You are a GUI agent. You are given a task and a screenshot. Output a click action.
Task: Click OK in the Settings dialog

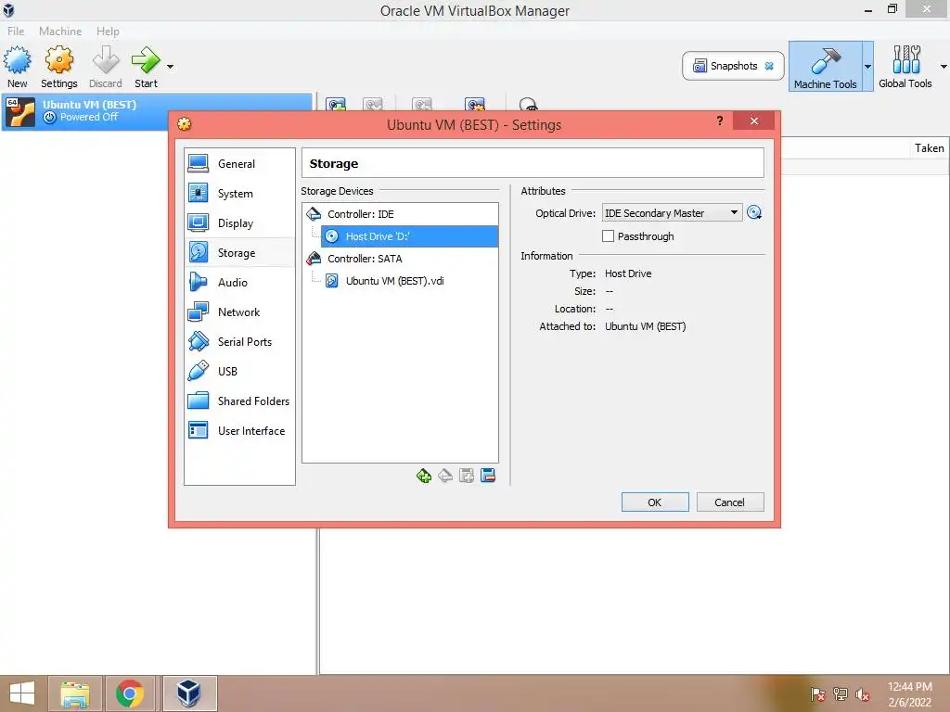coord(655,502)
